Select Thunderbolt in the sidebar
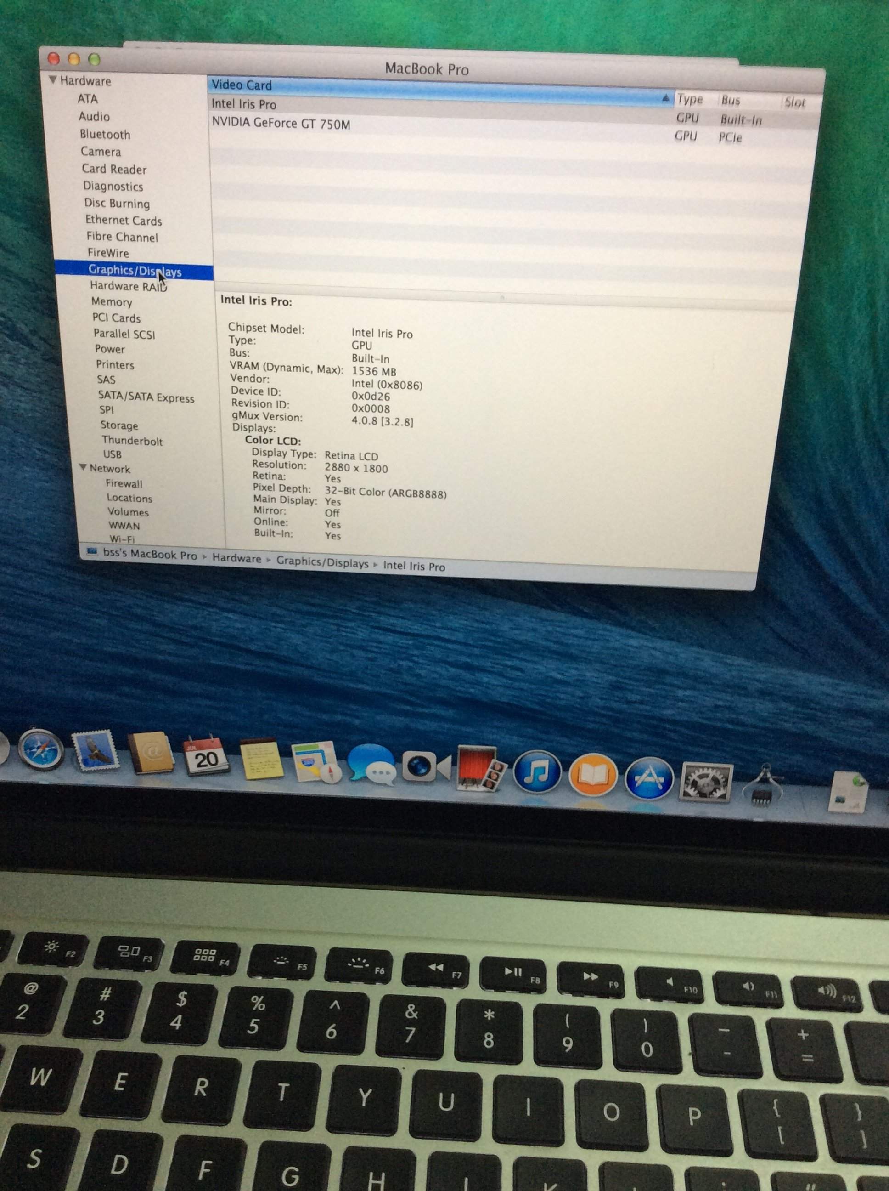 [x=132, y=441]
